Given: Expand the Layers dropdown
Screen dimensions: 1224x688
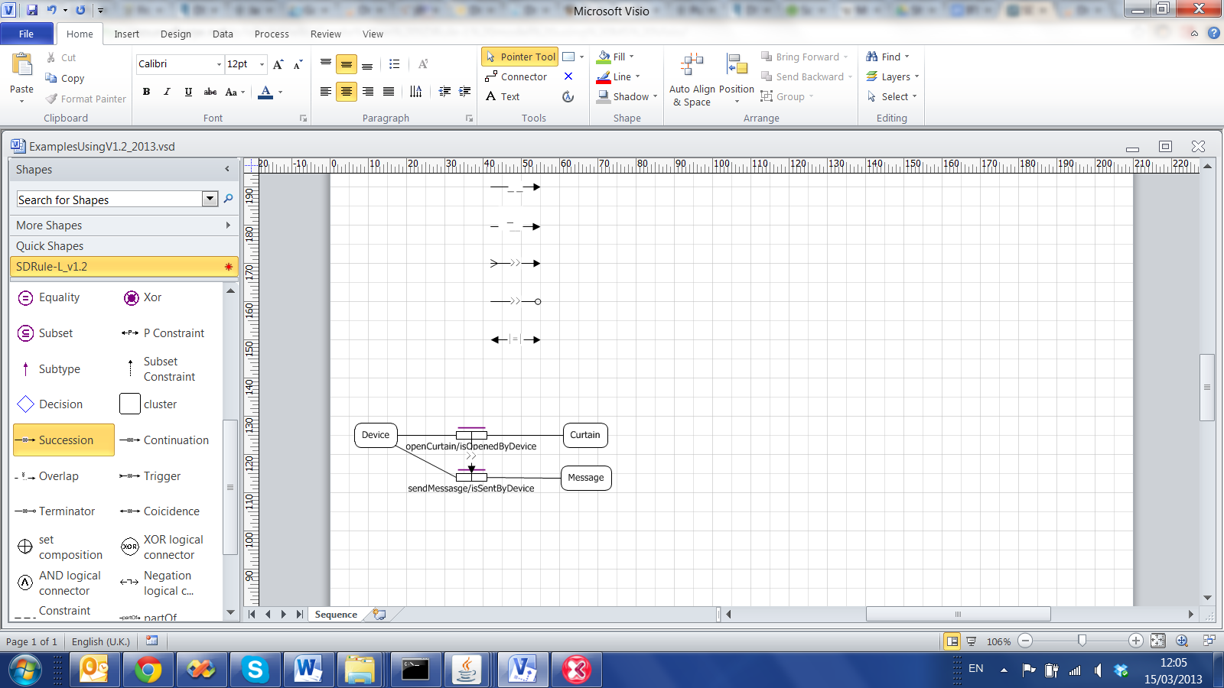Looking at the screenshot, I should (x=916, y=76).
